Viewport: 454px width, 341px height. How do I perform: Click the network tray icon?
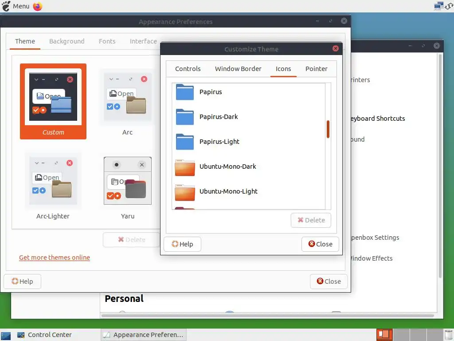pos(439,6)
